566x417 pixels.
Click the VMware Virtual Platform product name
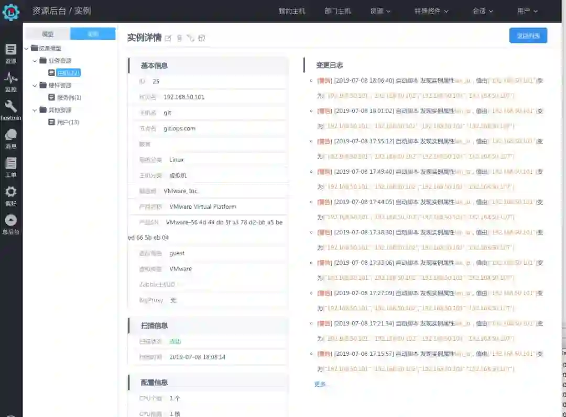tap(203, 207)
